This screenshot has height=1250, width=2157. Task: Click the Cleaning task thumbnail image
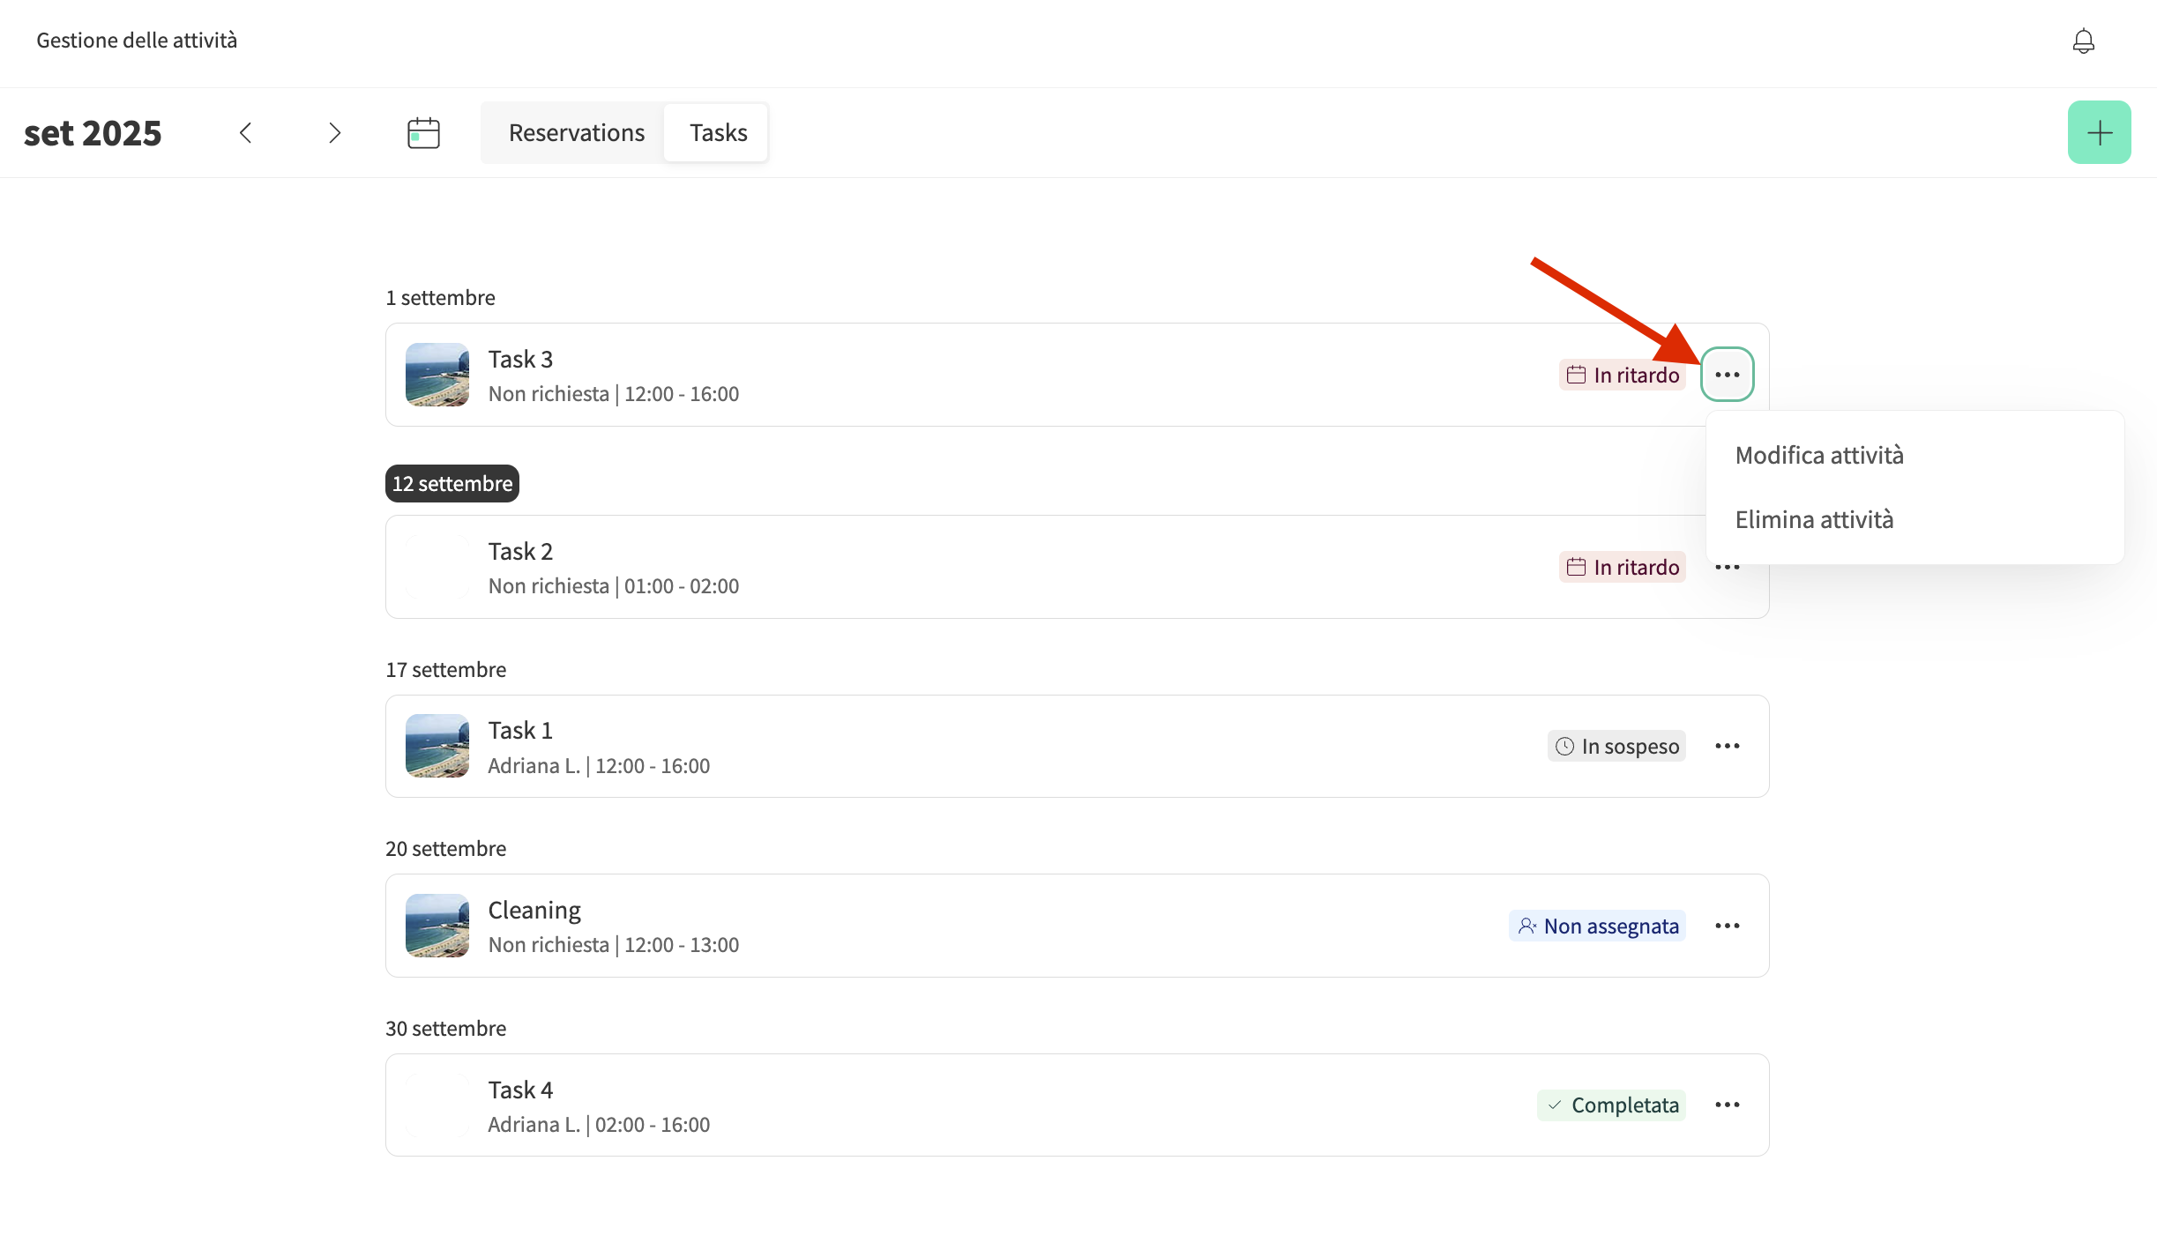click(x=437, y=926)
